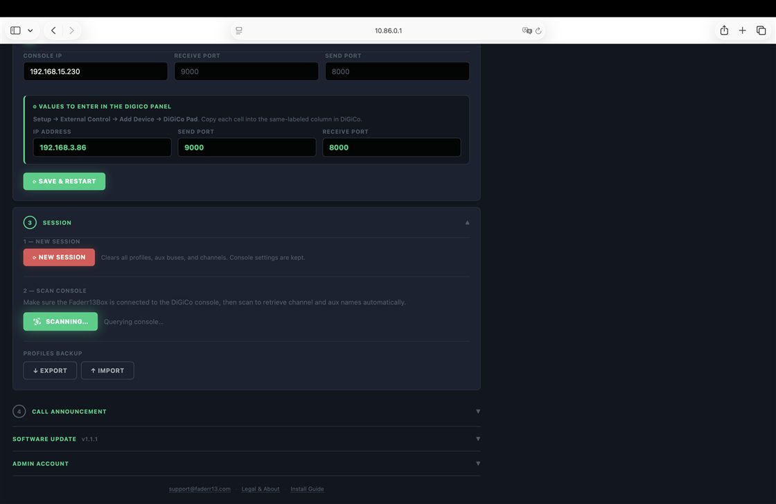The height and width of the screenshot is (504, 776).
Task: Reload the page with refresh icon
Action: click(538, 31)
